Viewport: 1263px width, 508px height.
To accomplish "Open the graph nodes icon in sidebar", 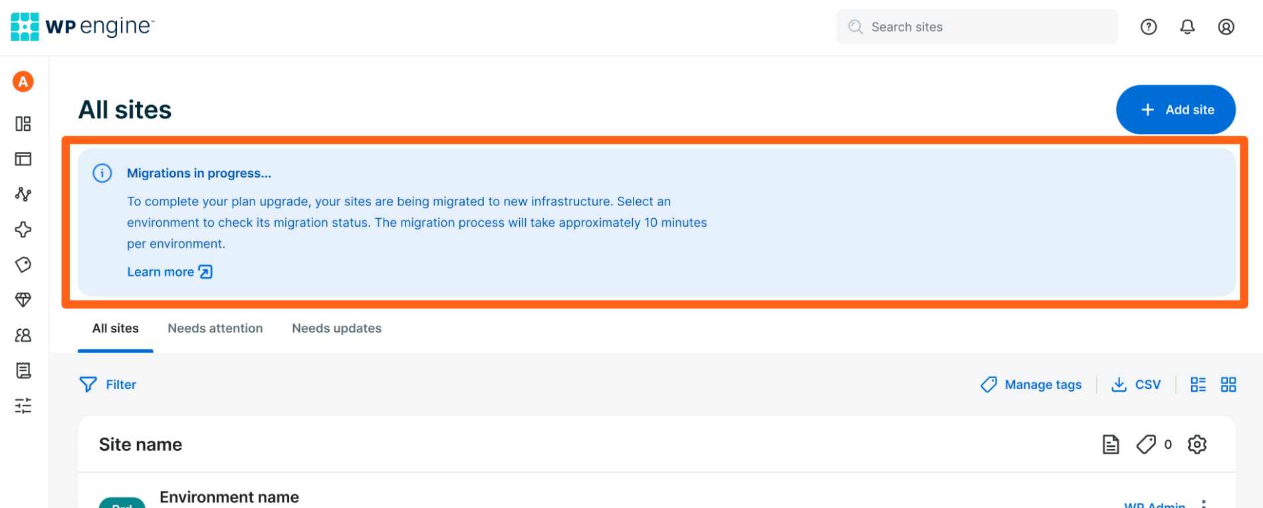I will click(x=23, y=194).
